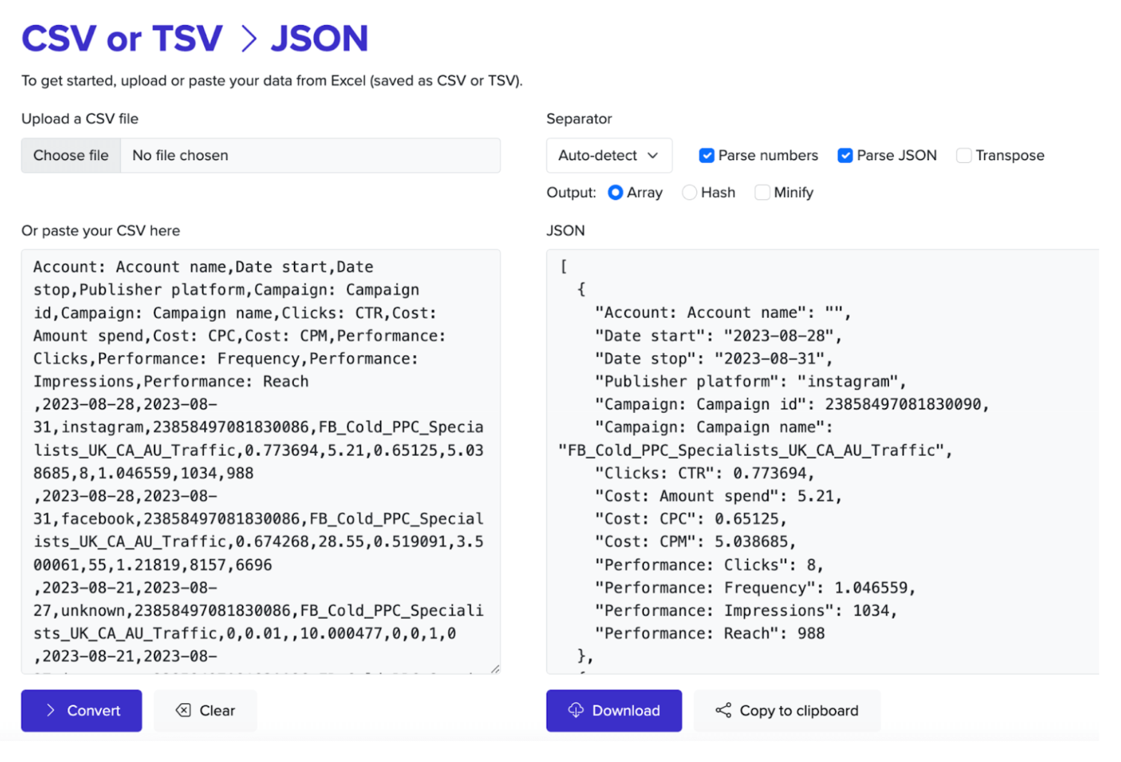Image resolution: width=1121 pixels, height=762 pixels.
Task: Click the "Clicks: CTR": 0.773694 line
Action: [704, 473]
